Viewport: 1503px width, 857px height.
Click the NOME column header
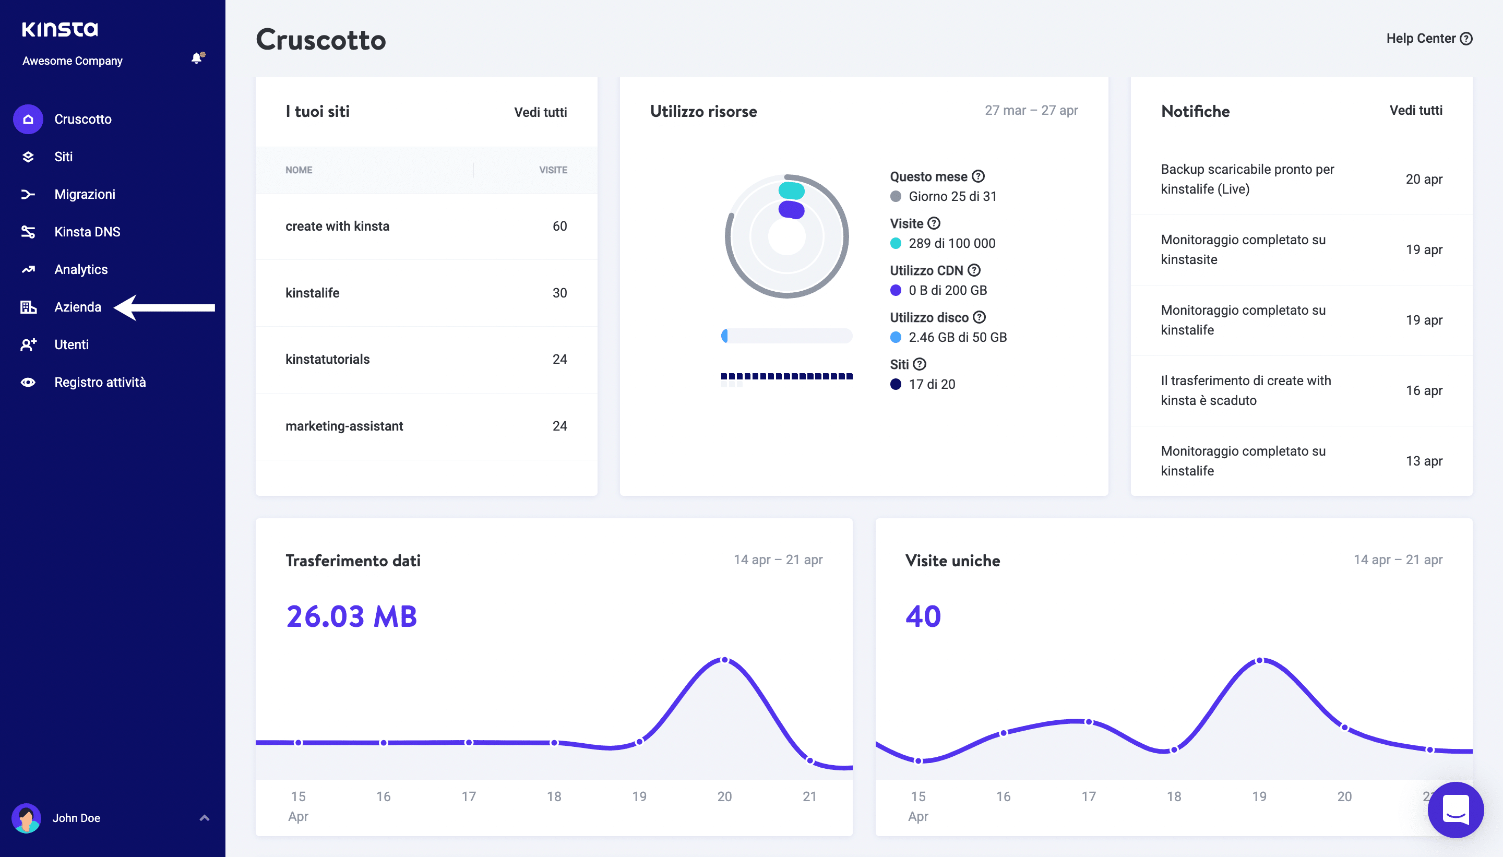click(x=299, y=170)
